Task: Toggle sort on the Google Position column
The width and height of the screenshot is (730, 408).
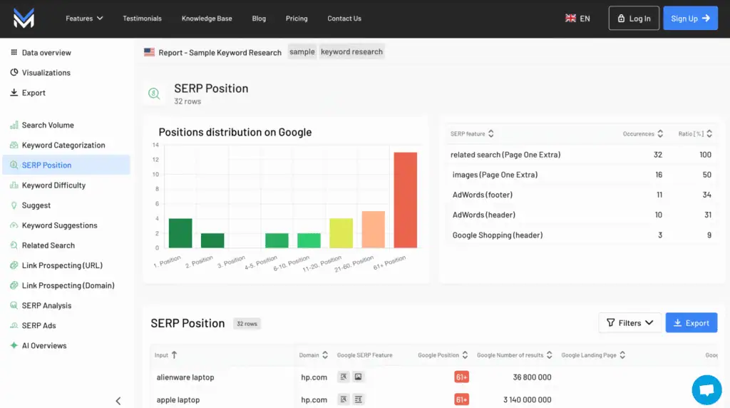Action: tap(443, 355)
